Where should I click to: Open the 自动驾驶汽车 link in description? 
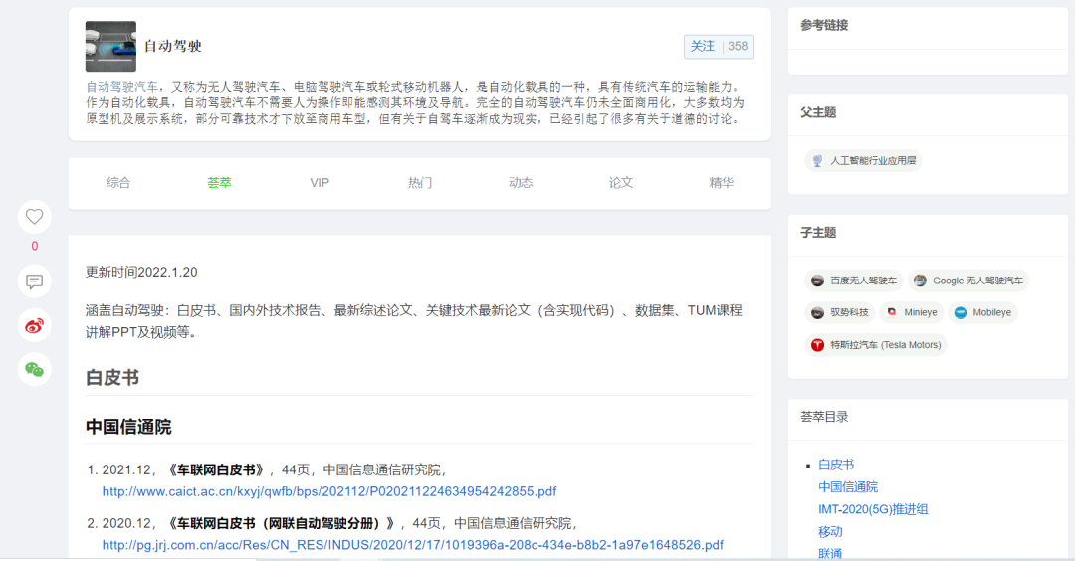tap(121, 87)
